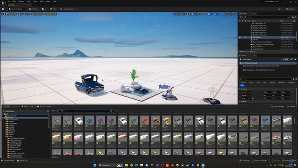Image resolution: width=298 pixels, height=168 pixels.
Task: Open the Tools menu
Action: [x=28, y=1]
